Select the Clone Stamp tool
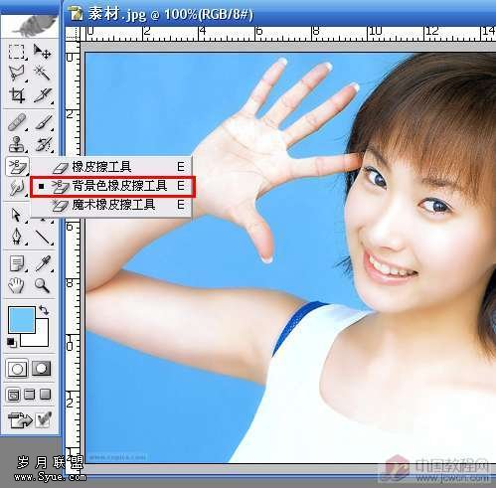 pos(17,144)
